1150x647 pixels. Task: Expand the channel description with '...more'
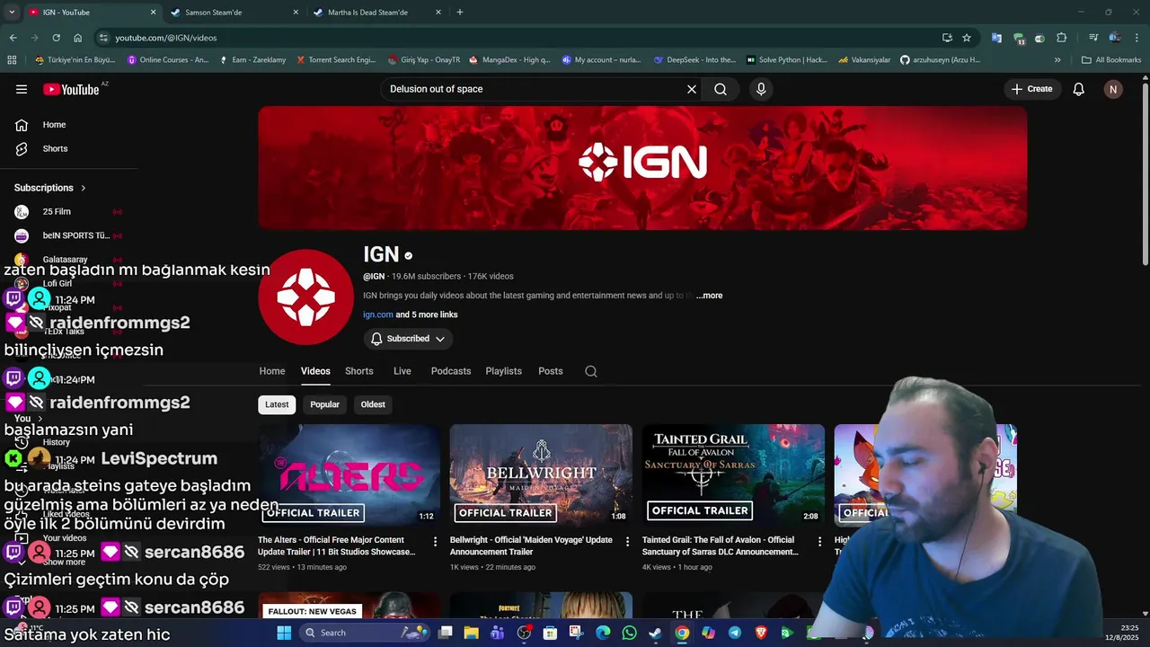[x=709, y=296]
